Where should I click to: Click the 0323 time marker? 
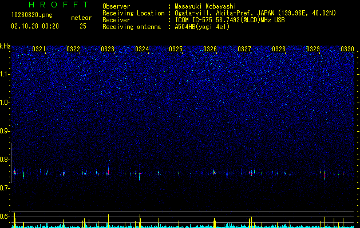tap(108, 49)
